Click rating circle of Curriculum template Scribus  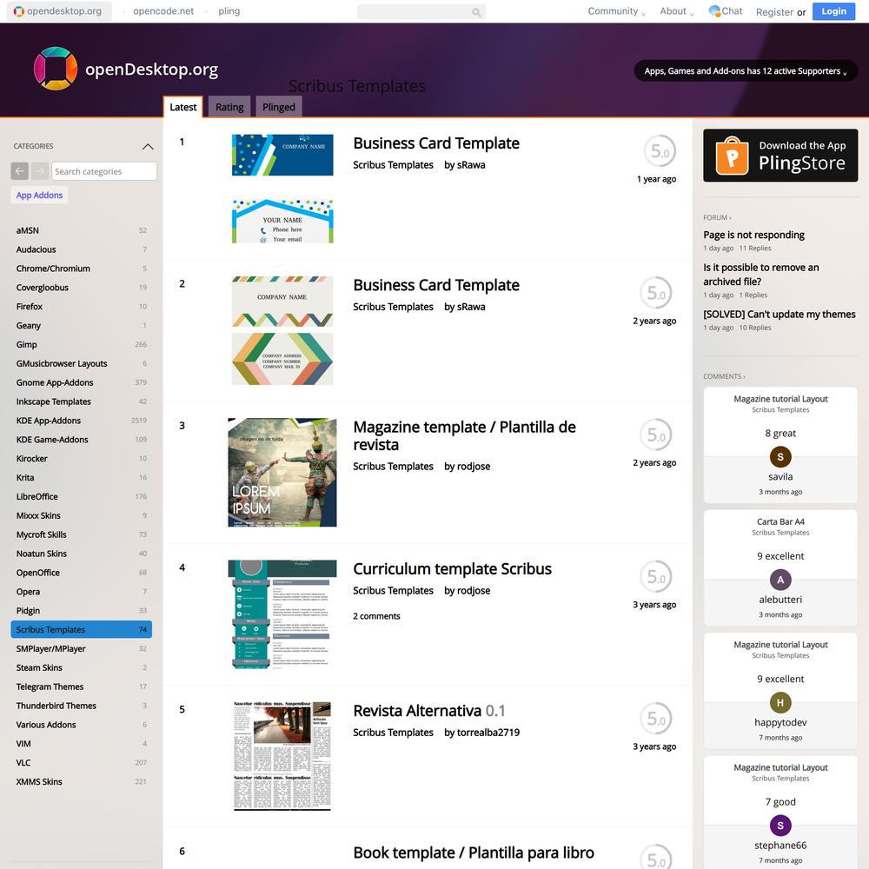click(x=655, y=576)
